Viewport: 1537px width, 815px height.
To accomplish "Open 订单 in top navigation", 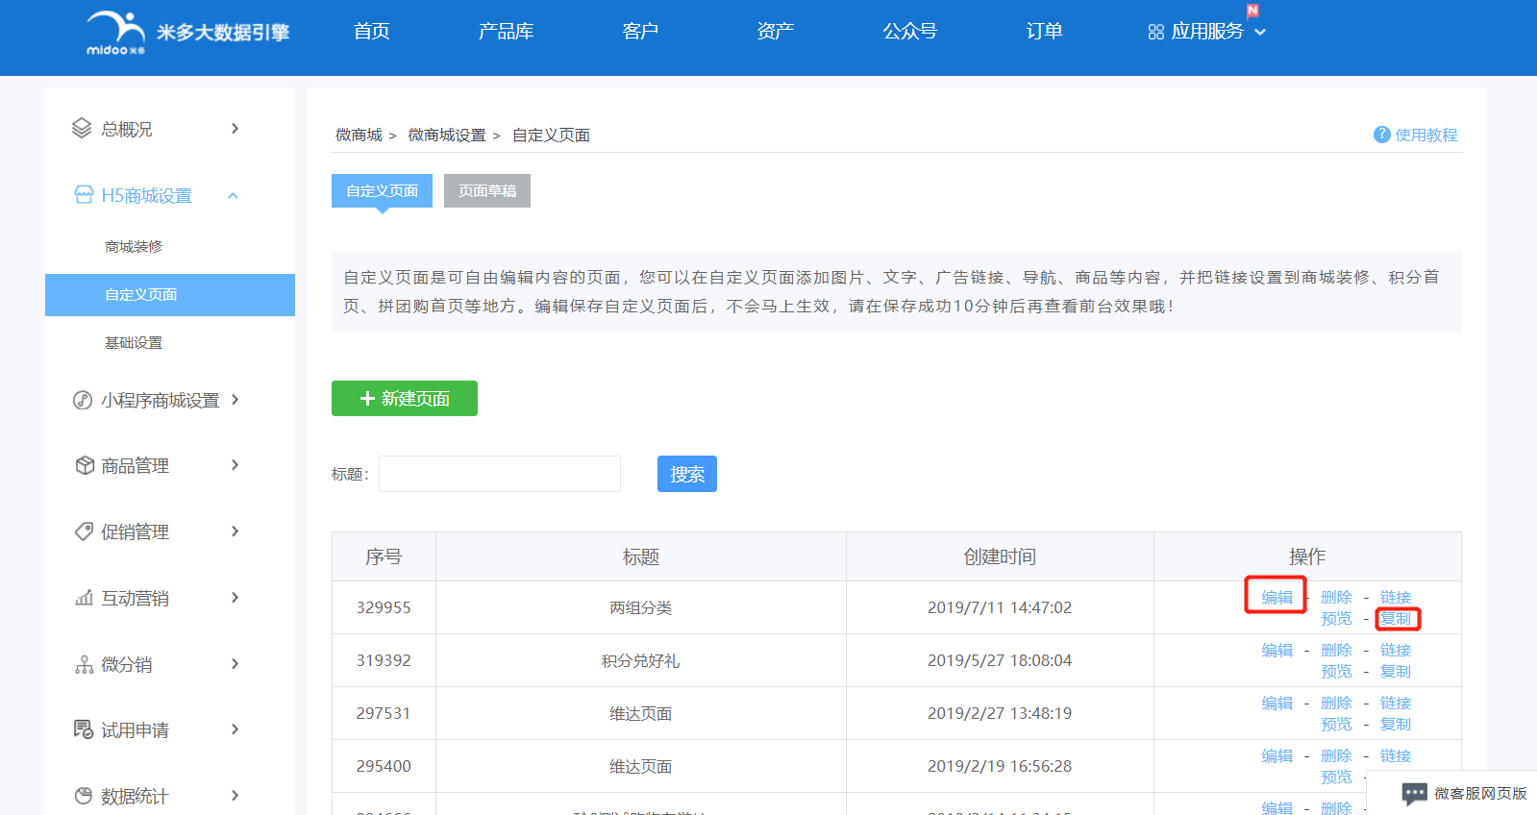I will click(x=1044, y=32).
